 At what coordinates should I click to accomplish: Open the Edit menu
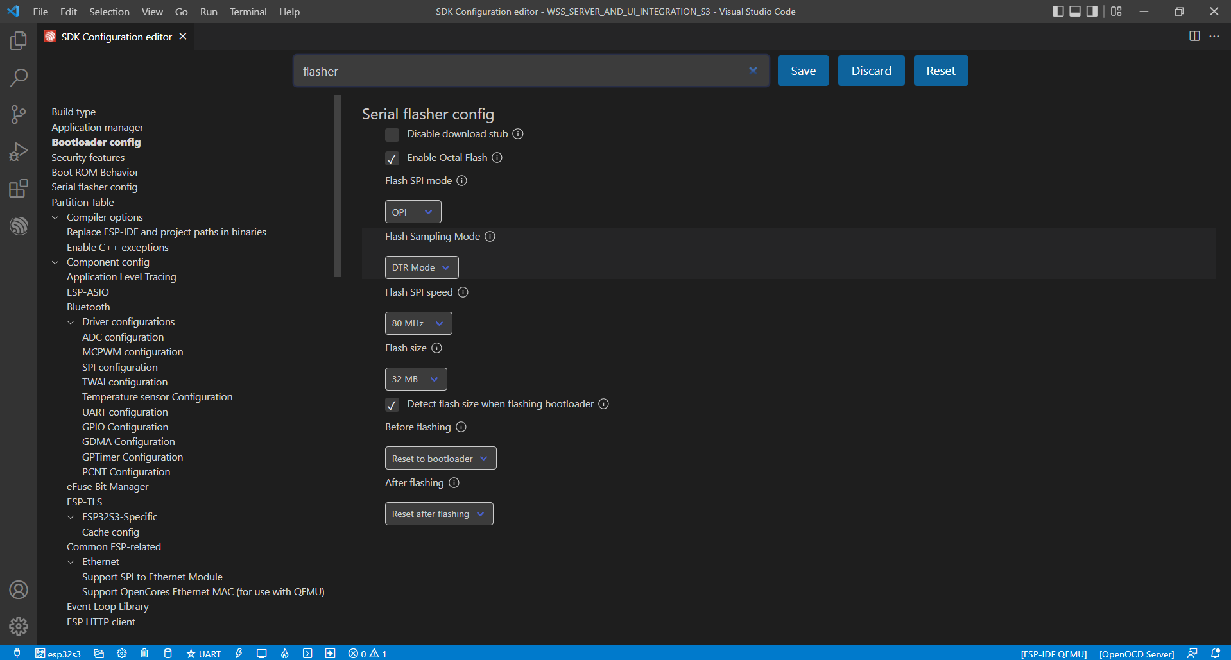68,12
